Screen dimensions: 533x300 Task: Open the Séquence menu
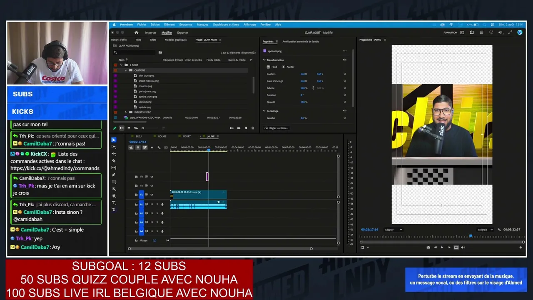pos(186,25)
